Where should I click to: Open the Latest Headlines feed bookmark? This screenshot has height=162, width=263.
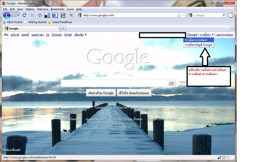(60, 22)
